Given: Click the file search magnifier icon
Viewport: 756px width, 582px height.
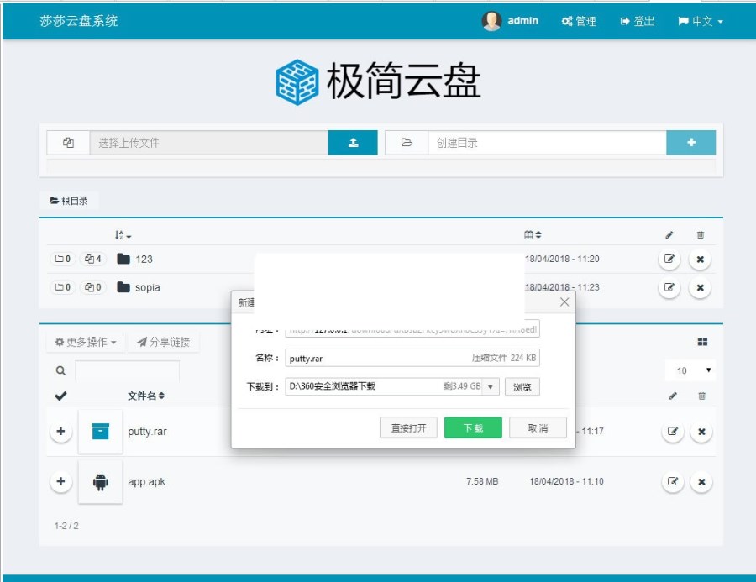Looking at the screenshot, I should (x=60, y=371).
